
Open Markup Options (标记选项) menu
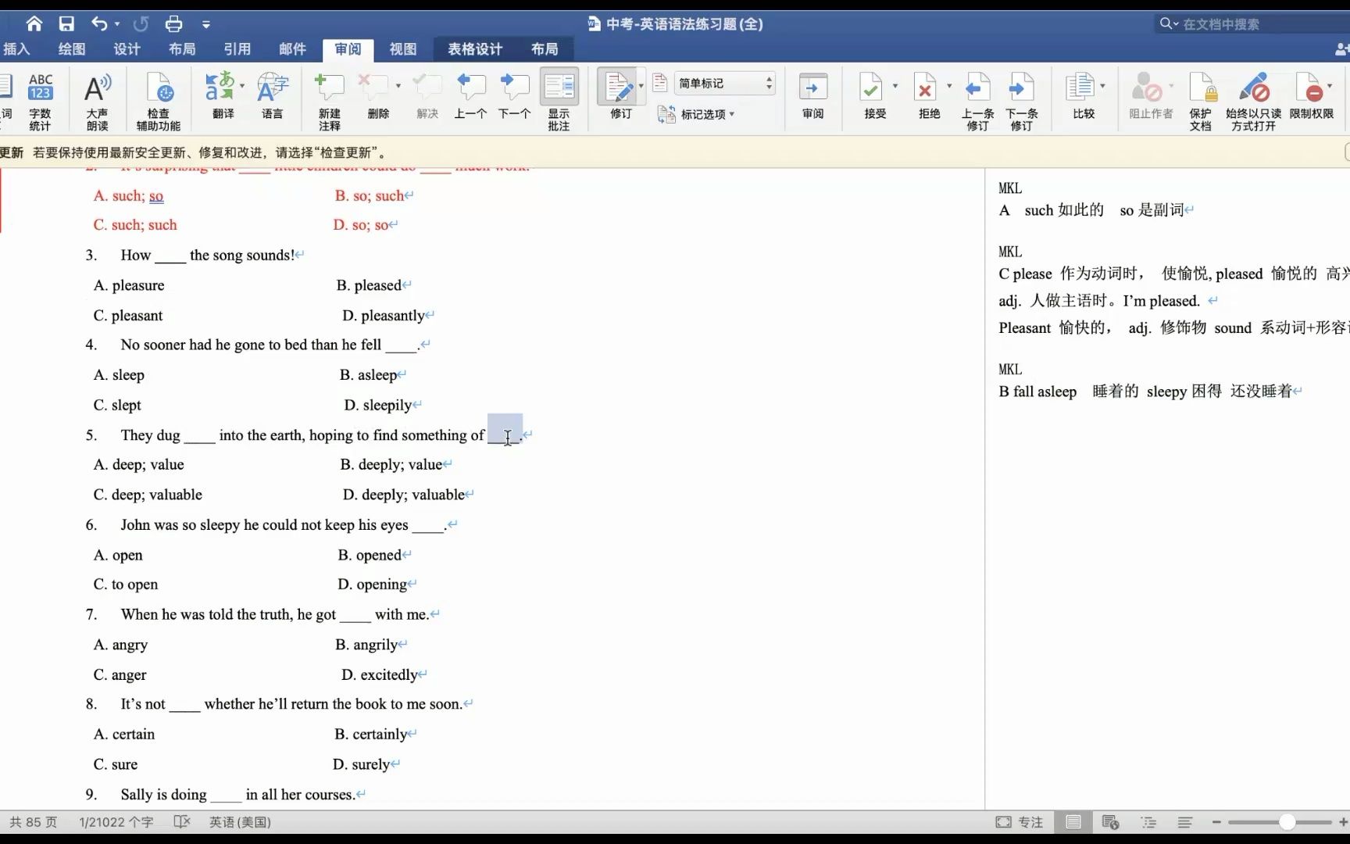coord(696,114)
